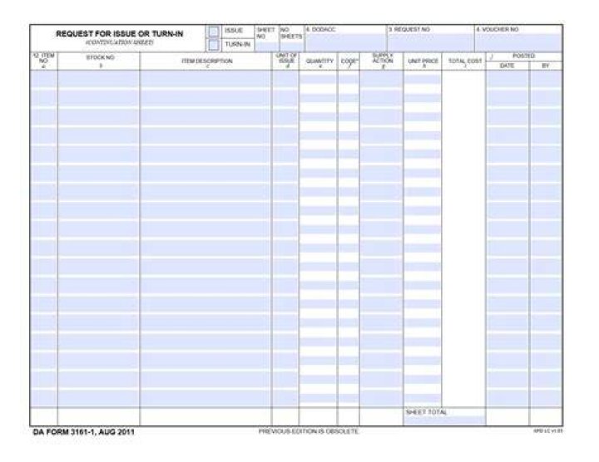The height and width of the screenshot is (462, 599).
Task: Select the CONTINUATION SHEET subtitle
Action: [120, 42]
